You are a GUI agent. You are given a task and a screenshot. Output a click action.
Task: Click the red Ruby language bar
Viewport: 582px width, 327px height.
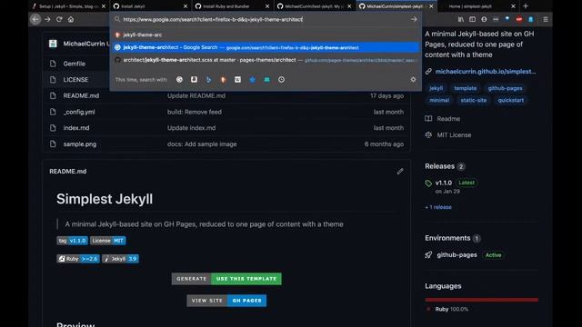coord(481,300)
